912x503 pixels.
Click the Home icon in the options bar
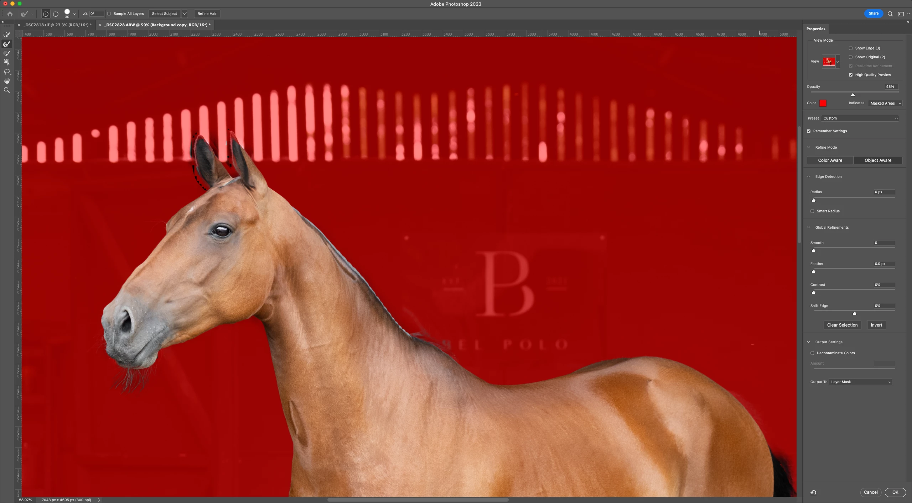[10, 14]
